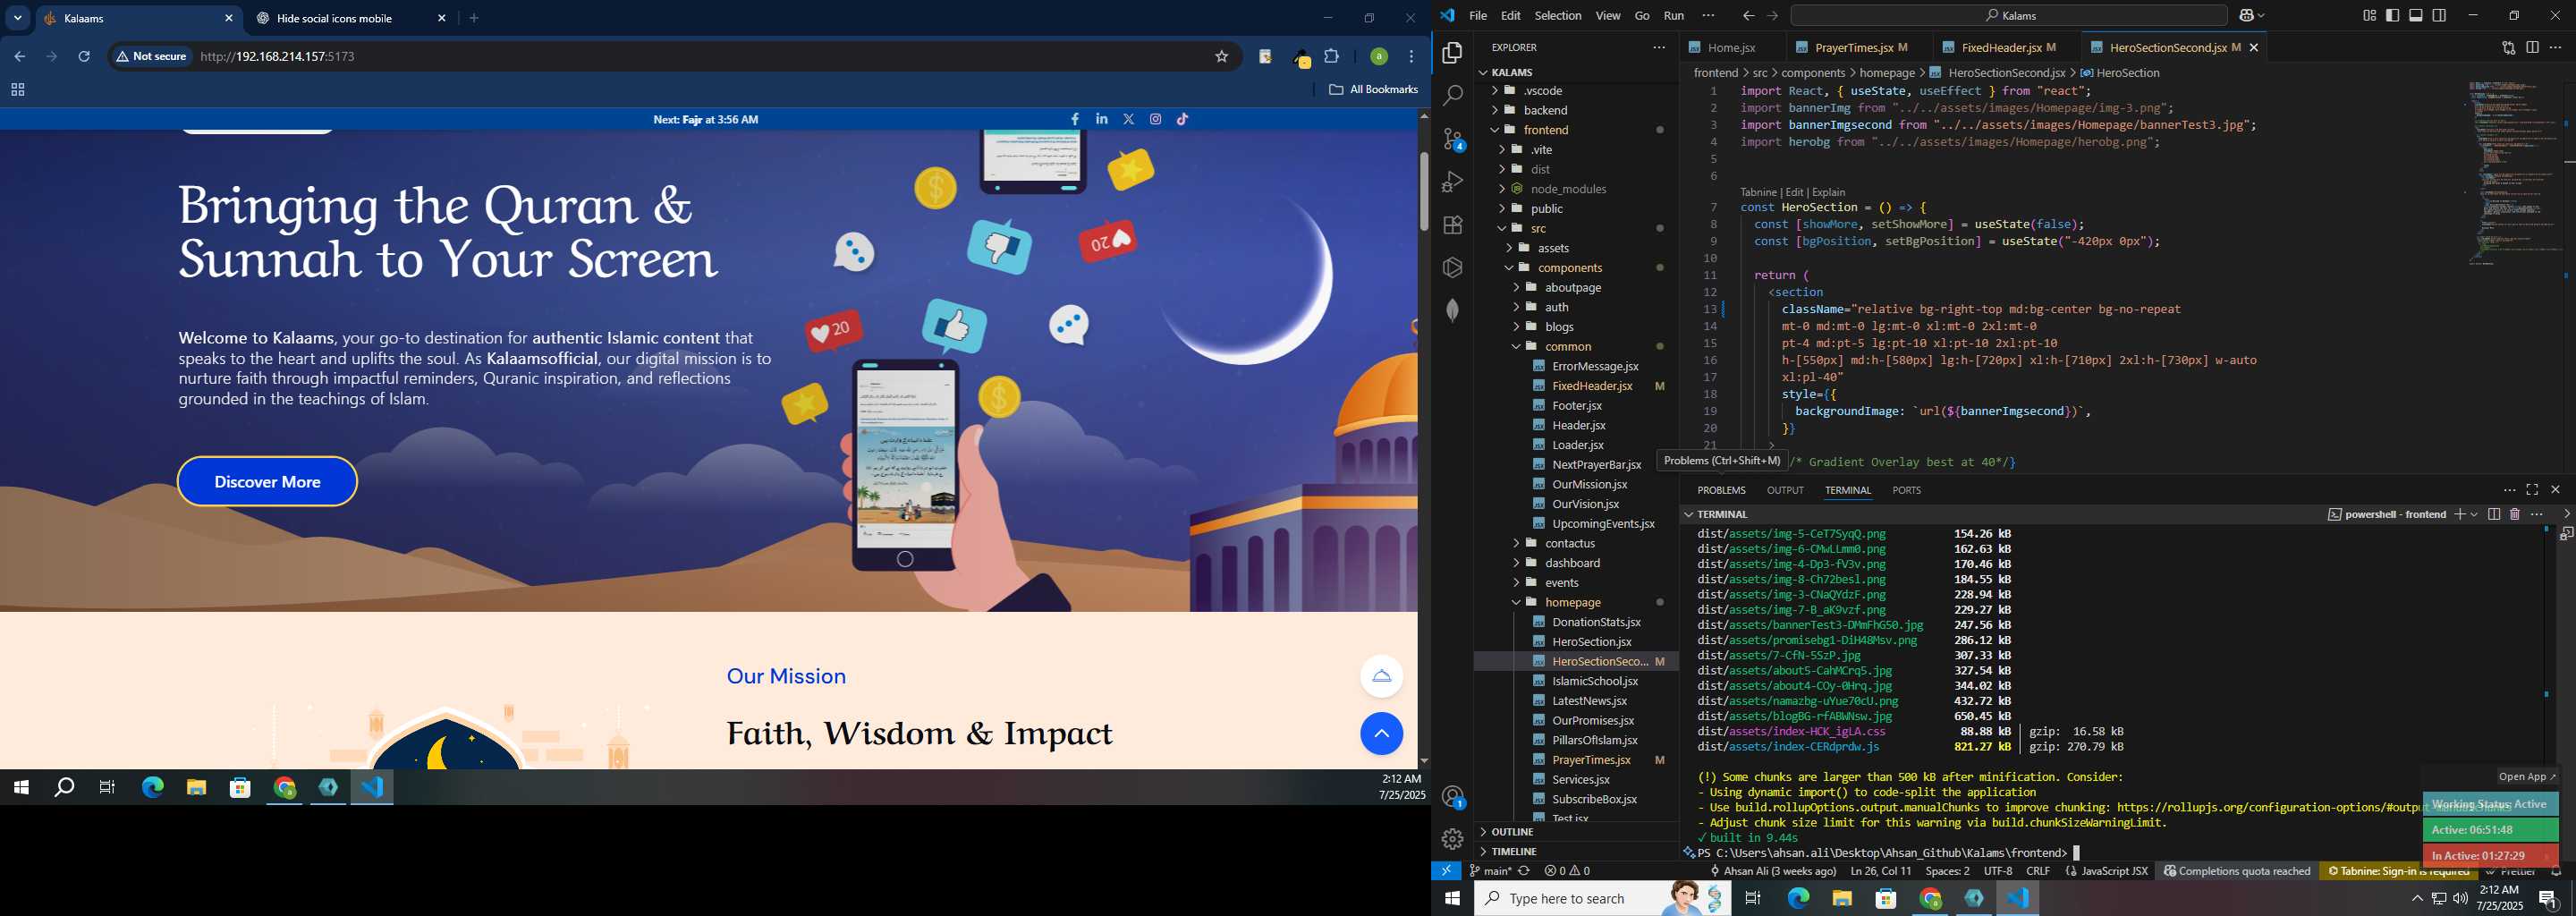Click the Copilot chat icon in title bar

point(2247,15)
